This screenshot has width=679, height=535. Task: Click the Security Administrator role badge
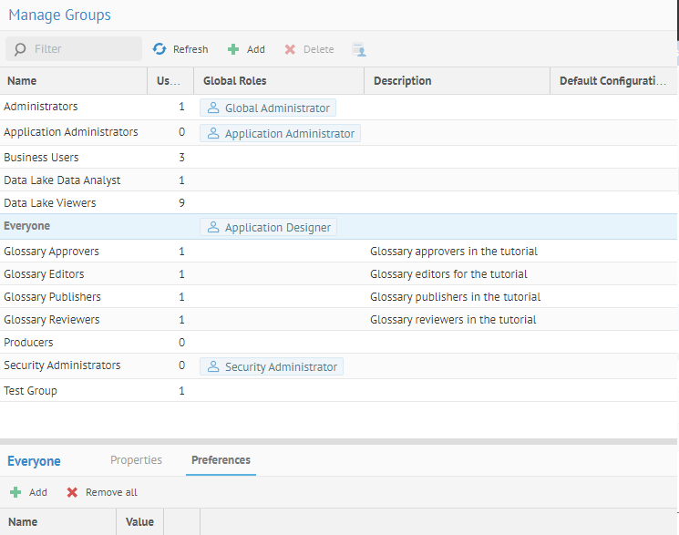click(x=272, y=366)
